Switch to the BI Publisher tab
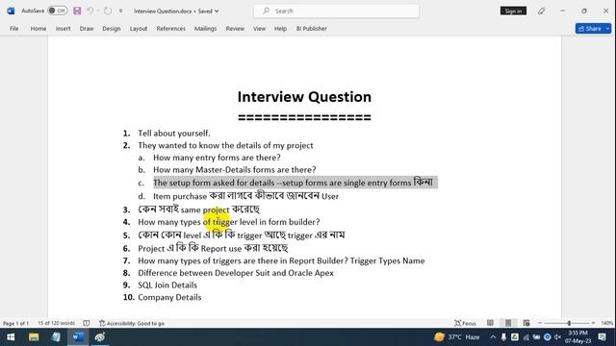 (312, 29)
